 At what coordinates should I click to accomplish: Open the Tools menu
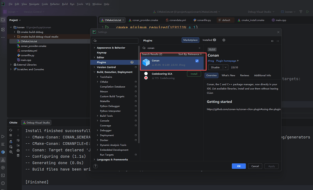click(x=80, y=4)
